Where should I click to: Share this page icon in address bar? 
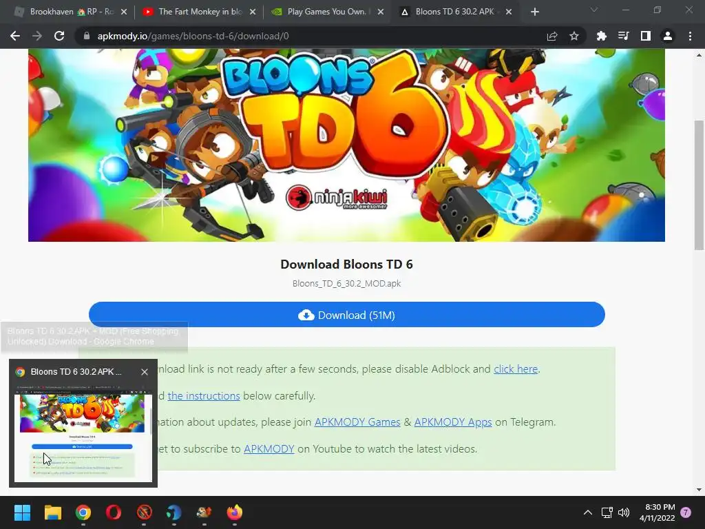pyautogui.click(x=552, y=36)
